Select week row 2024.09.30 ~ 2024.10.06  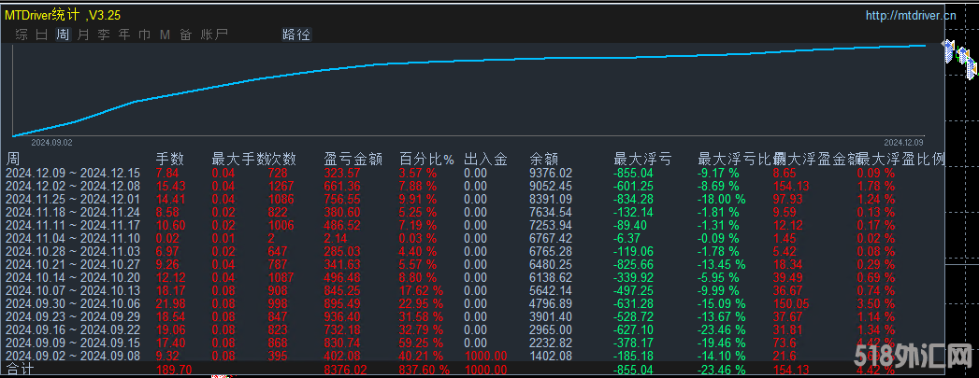coord(474,304)
